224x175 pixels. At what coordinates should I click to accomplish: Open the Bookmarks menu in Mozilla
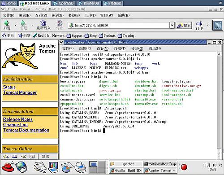[74, 15]
